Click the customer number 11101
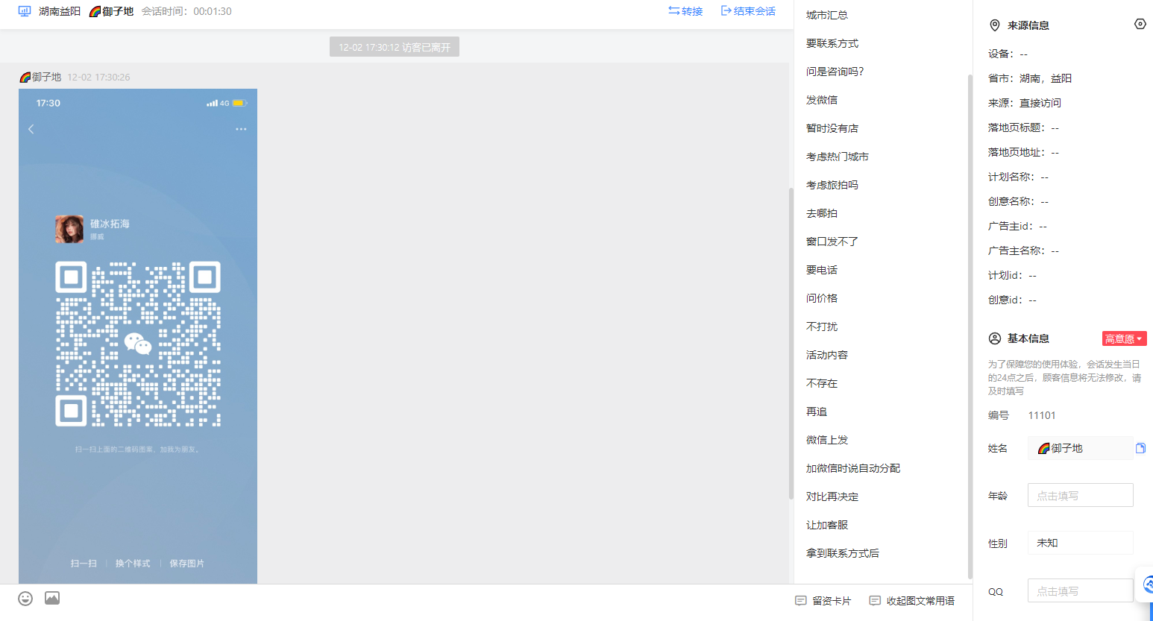The width and height of the screenshot is (1153, 621). 1042,415
